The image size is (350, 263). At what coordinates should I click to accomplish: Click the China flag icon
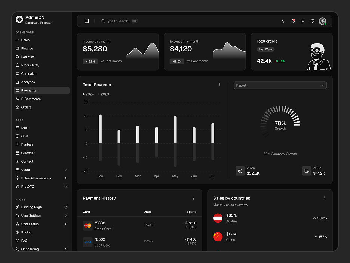pos(218,237)
